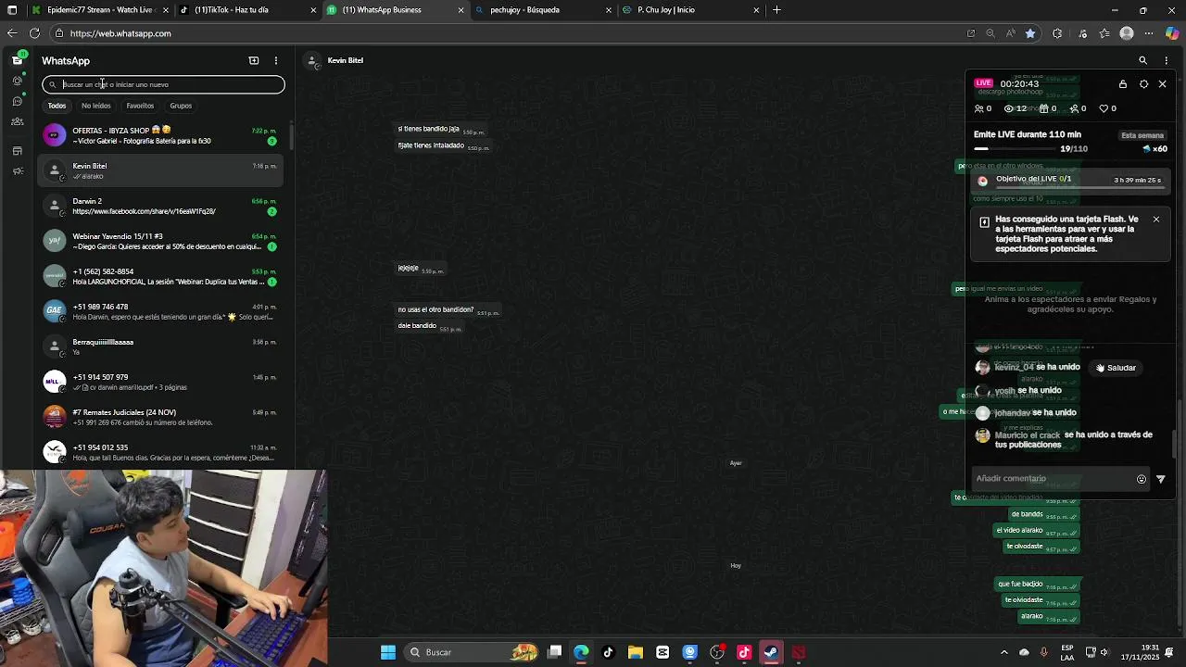Viewport: 1186px width, 667px height.
Task: Open the TikTok LIVE panel settings gear
Action: coord(1143,84)
